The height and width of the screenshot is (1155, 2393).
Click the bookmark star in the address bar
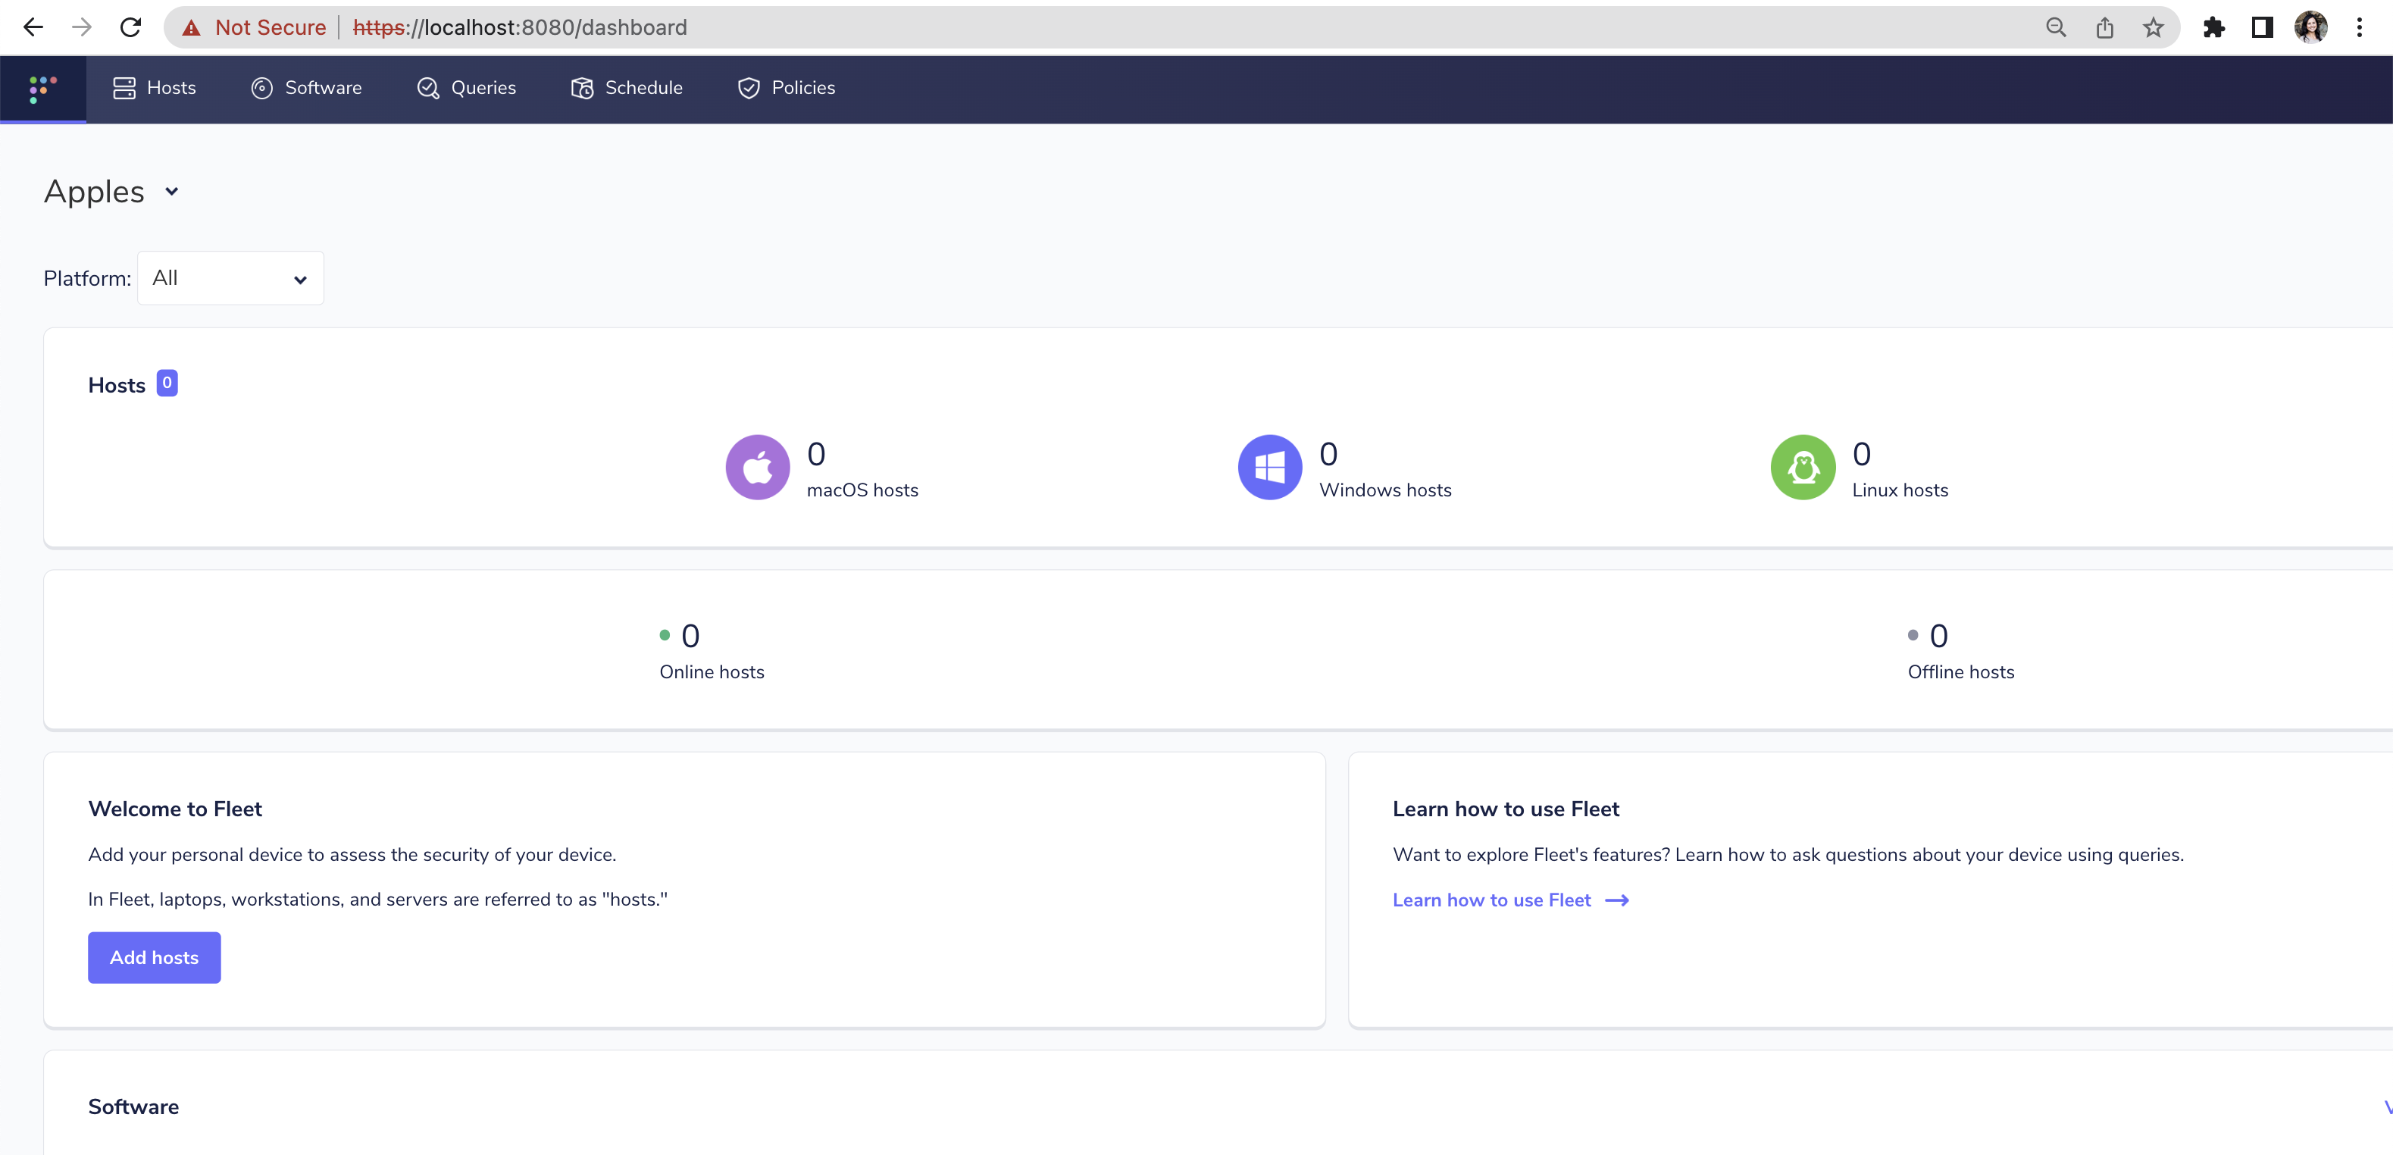pos(2154,27)
